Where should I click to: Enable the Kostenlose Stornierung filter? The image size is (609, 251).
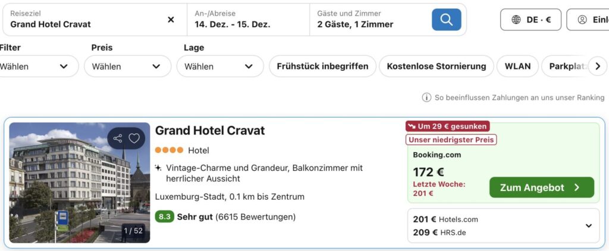coord(436,66)
